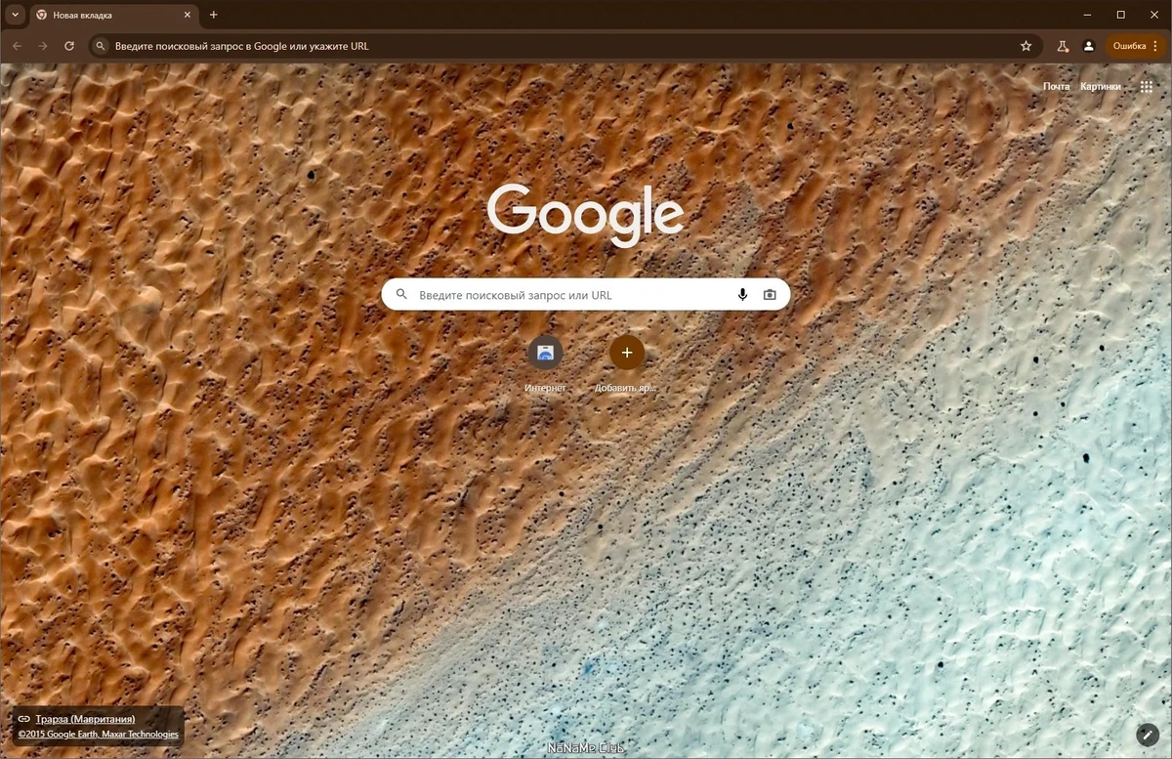The height and width of the screenshot is (759, 1172).
Task: Go forward with the forward arrow
Action: pyautogui.click(x=43, y=46)
